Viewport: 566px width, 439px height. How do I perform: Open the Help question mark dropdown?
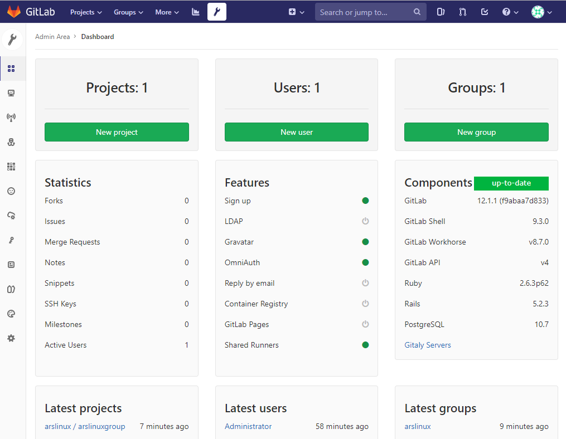pos(510,12)
